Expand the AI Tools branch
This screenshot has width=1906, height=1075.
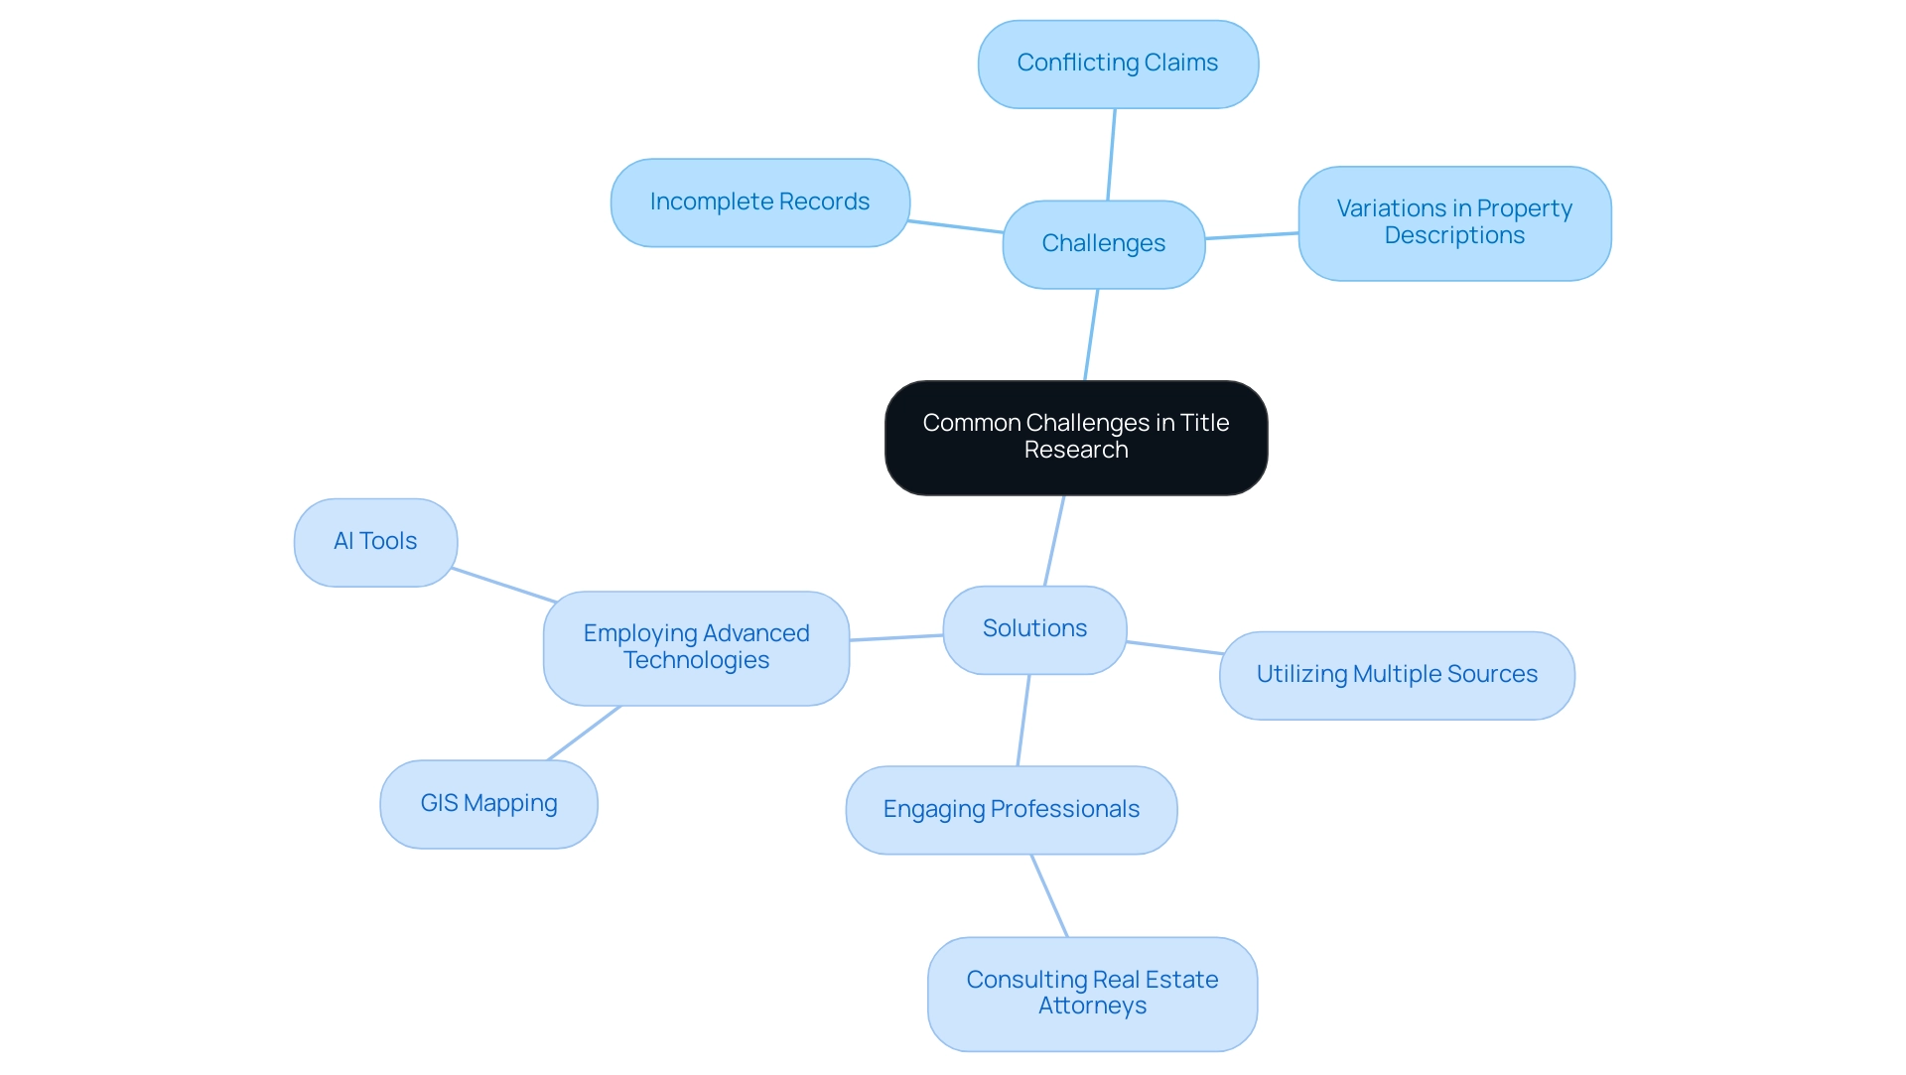[373, 538]
